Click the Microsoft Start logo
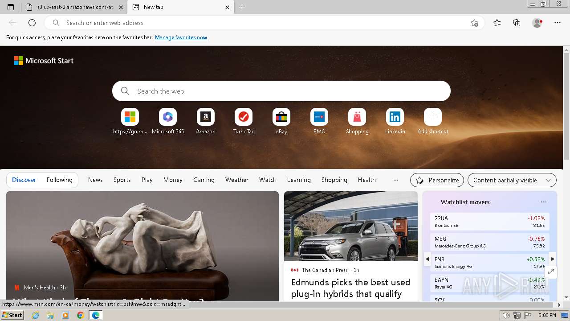The image size is (570, 321). point(44,61)
